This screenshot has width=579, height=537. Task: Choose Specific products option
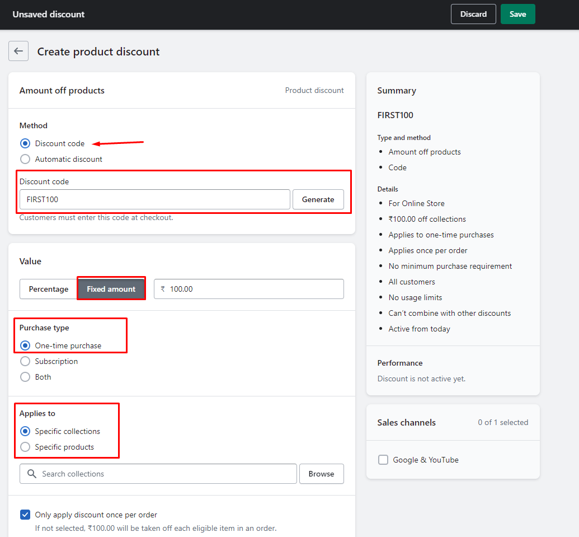click(x=25, y=447)
